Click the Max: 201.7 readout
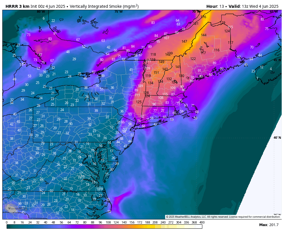This screenshot has width=284, height=233. click(269, 225)
